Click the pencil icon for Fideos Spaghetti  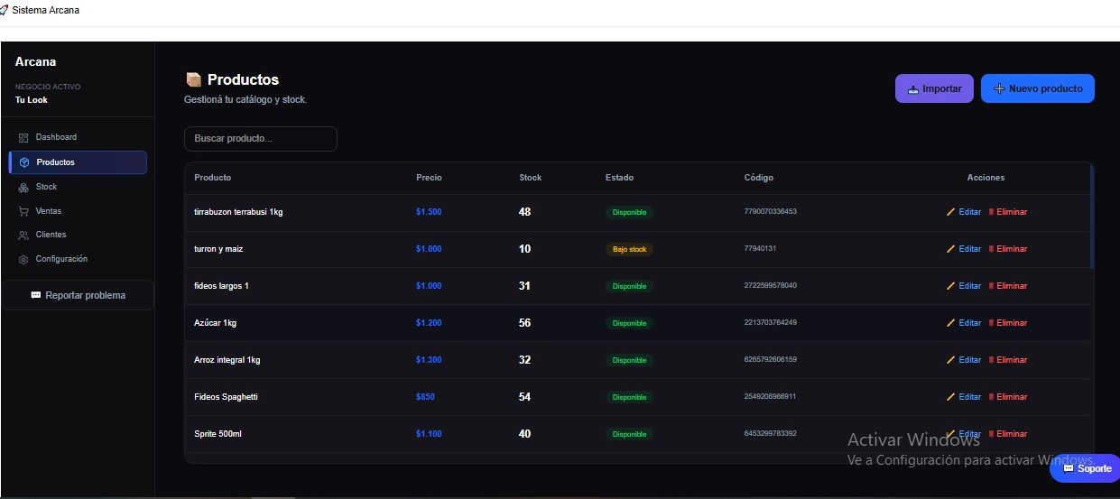click(x=950, y=397)
